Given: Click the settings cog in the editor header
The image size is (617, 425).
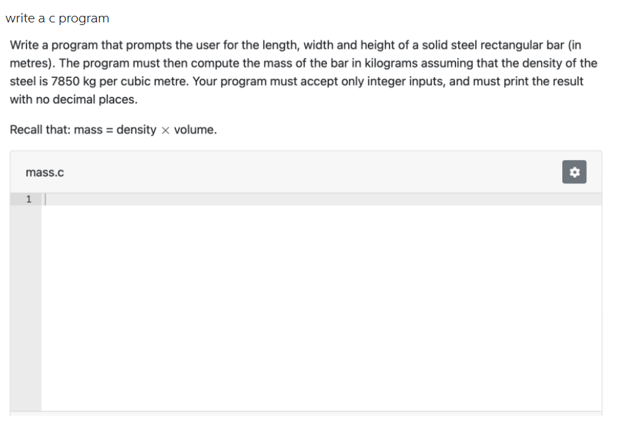Looking at the screenshot, I should pos(573,172).
